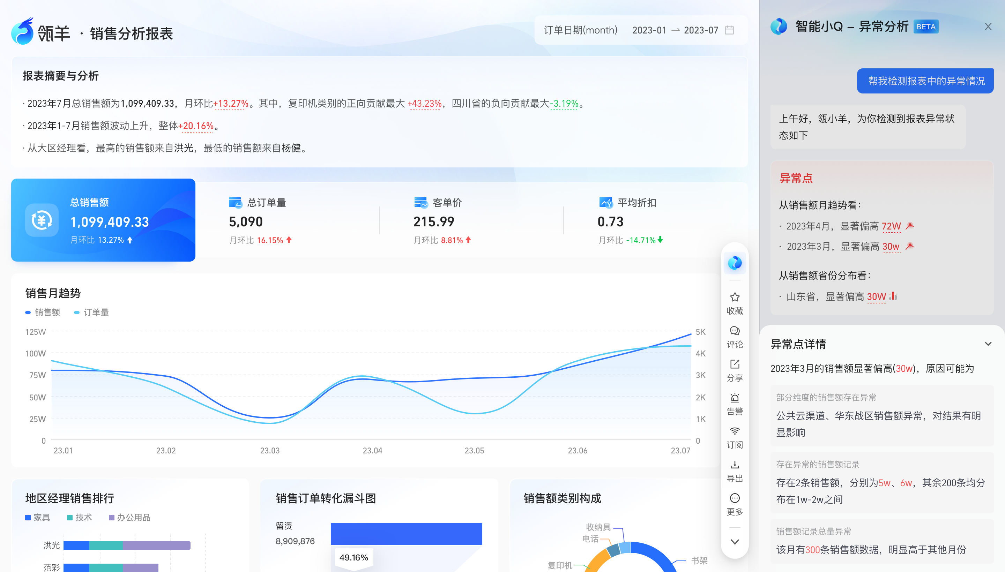Click the 平均折扣 chart icon
Screen dimensions: 1005x572
coord(606,203)
